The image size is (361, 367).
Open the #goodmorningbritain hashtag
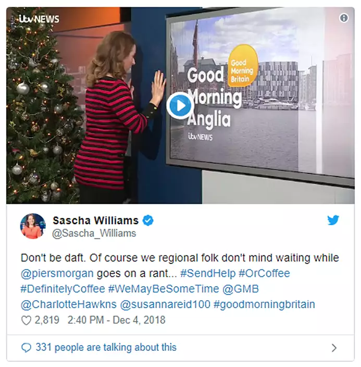coord(265,304)
